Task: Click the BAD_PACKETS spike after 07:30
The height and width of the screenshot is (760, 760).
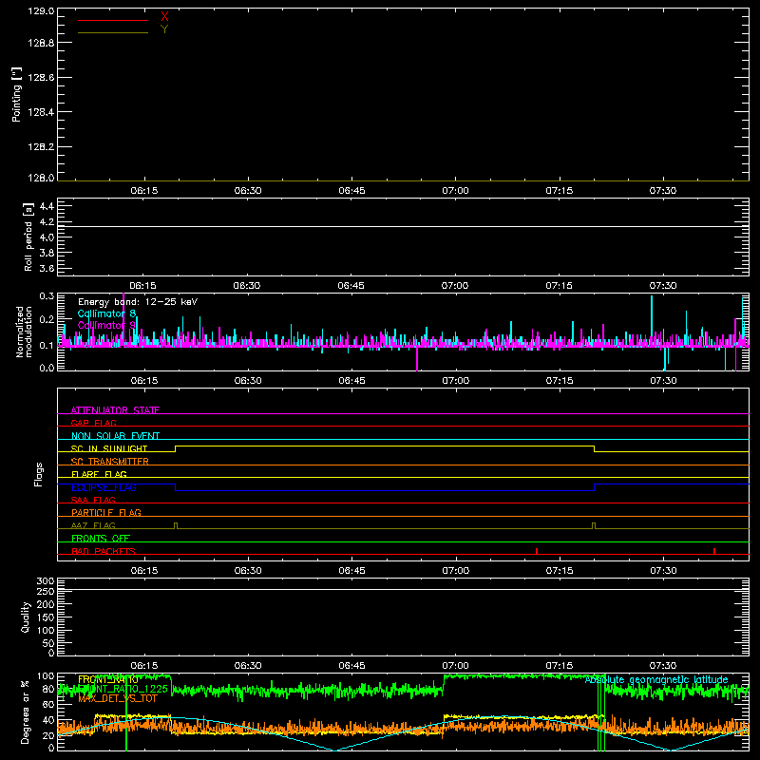Action: tap(714, 551)
